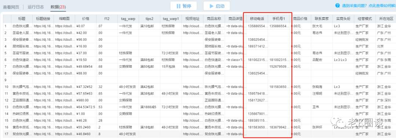Click the 所在地区 column header
This screenshot has height=140, width=396.
point(385,18)
